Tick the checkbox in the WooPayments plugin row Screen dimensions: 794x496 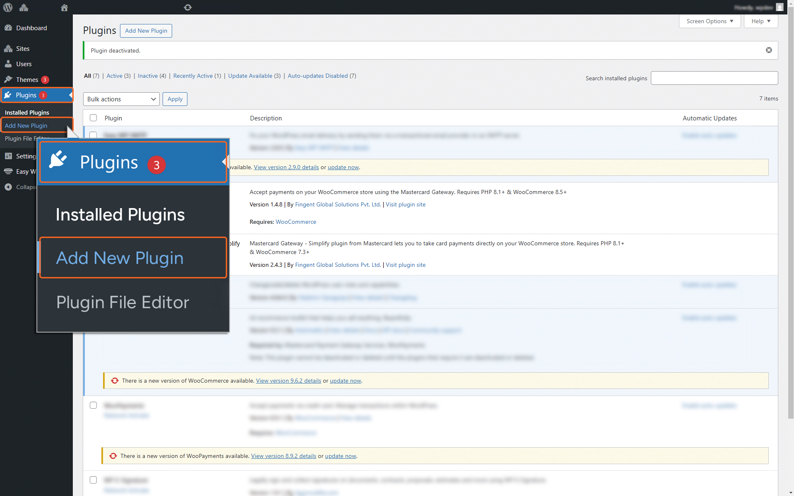tap(94, 405)
